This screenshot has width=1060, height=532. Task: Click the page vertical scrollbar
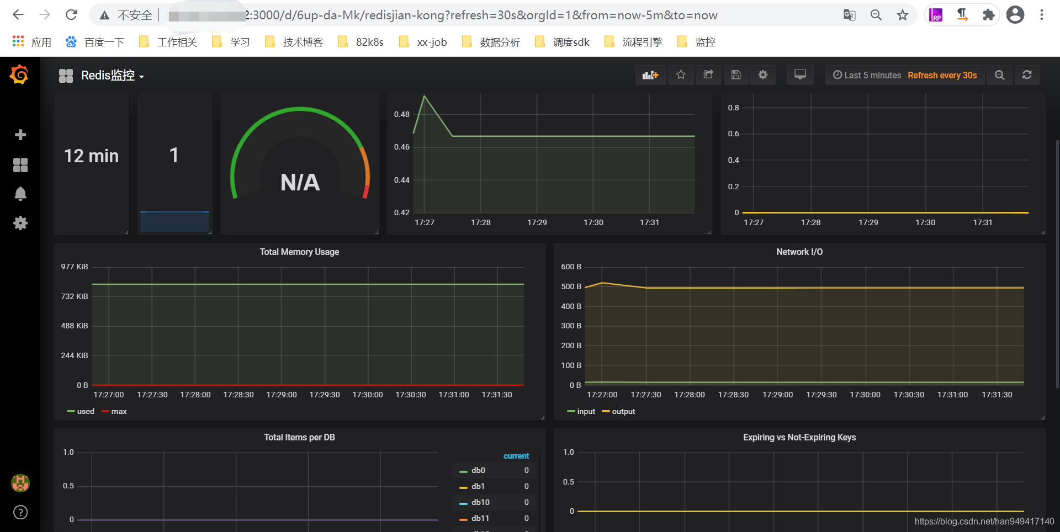pos(1057,265)
